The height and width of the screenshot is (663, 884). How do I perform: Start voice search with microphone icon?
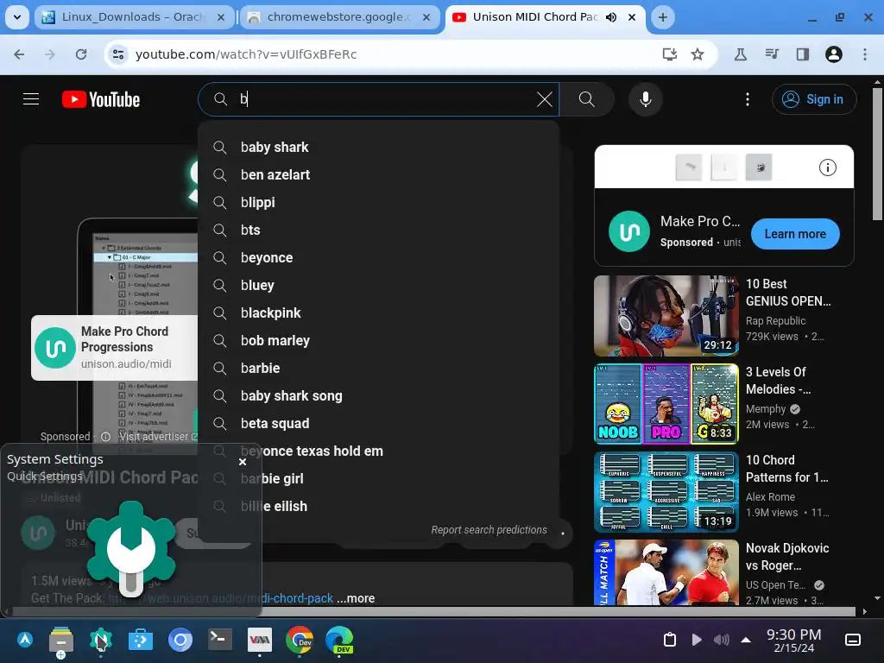pyautogui.click(x=646, y=99)
